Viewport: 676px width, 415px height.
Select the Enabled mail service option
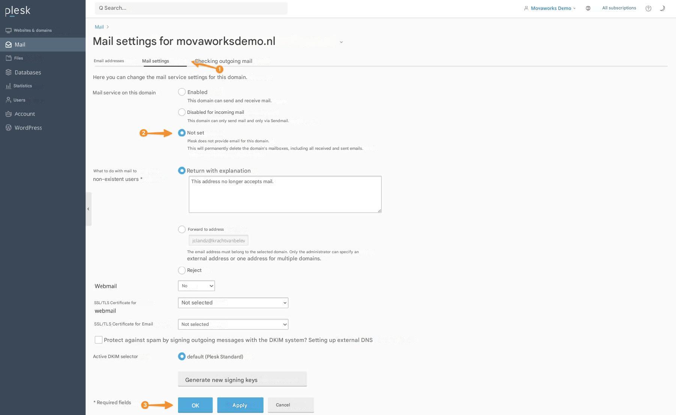coord(182,92)
